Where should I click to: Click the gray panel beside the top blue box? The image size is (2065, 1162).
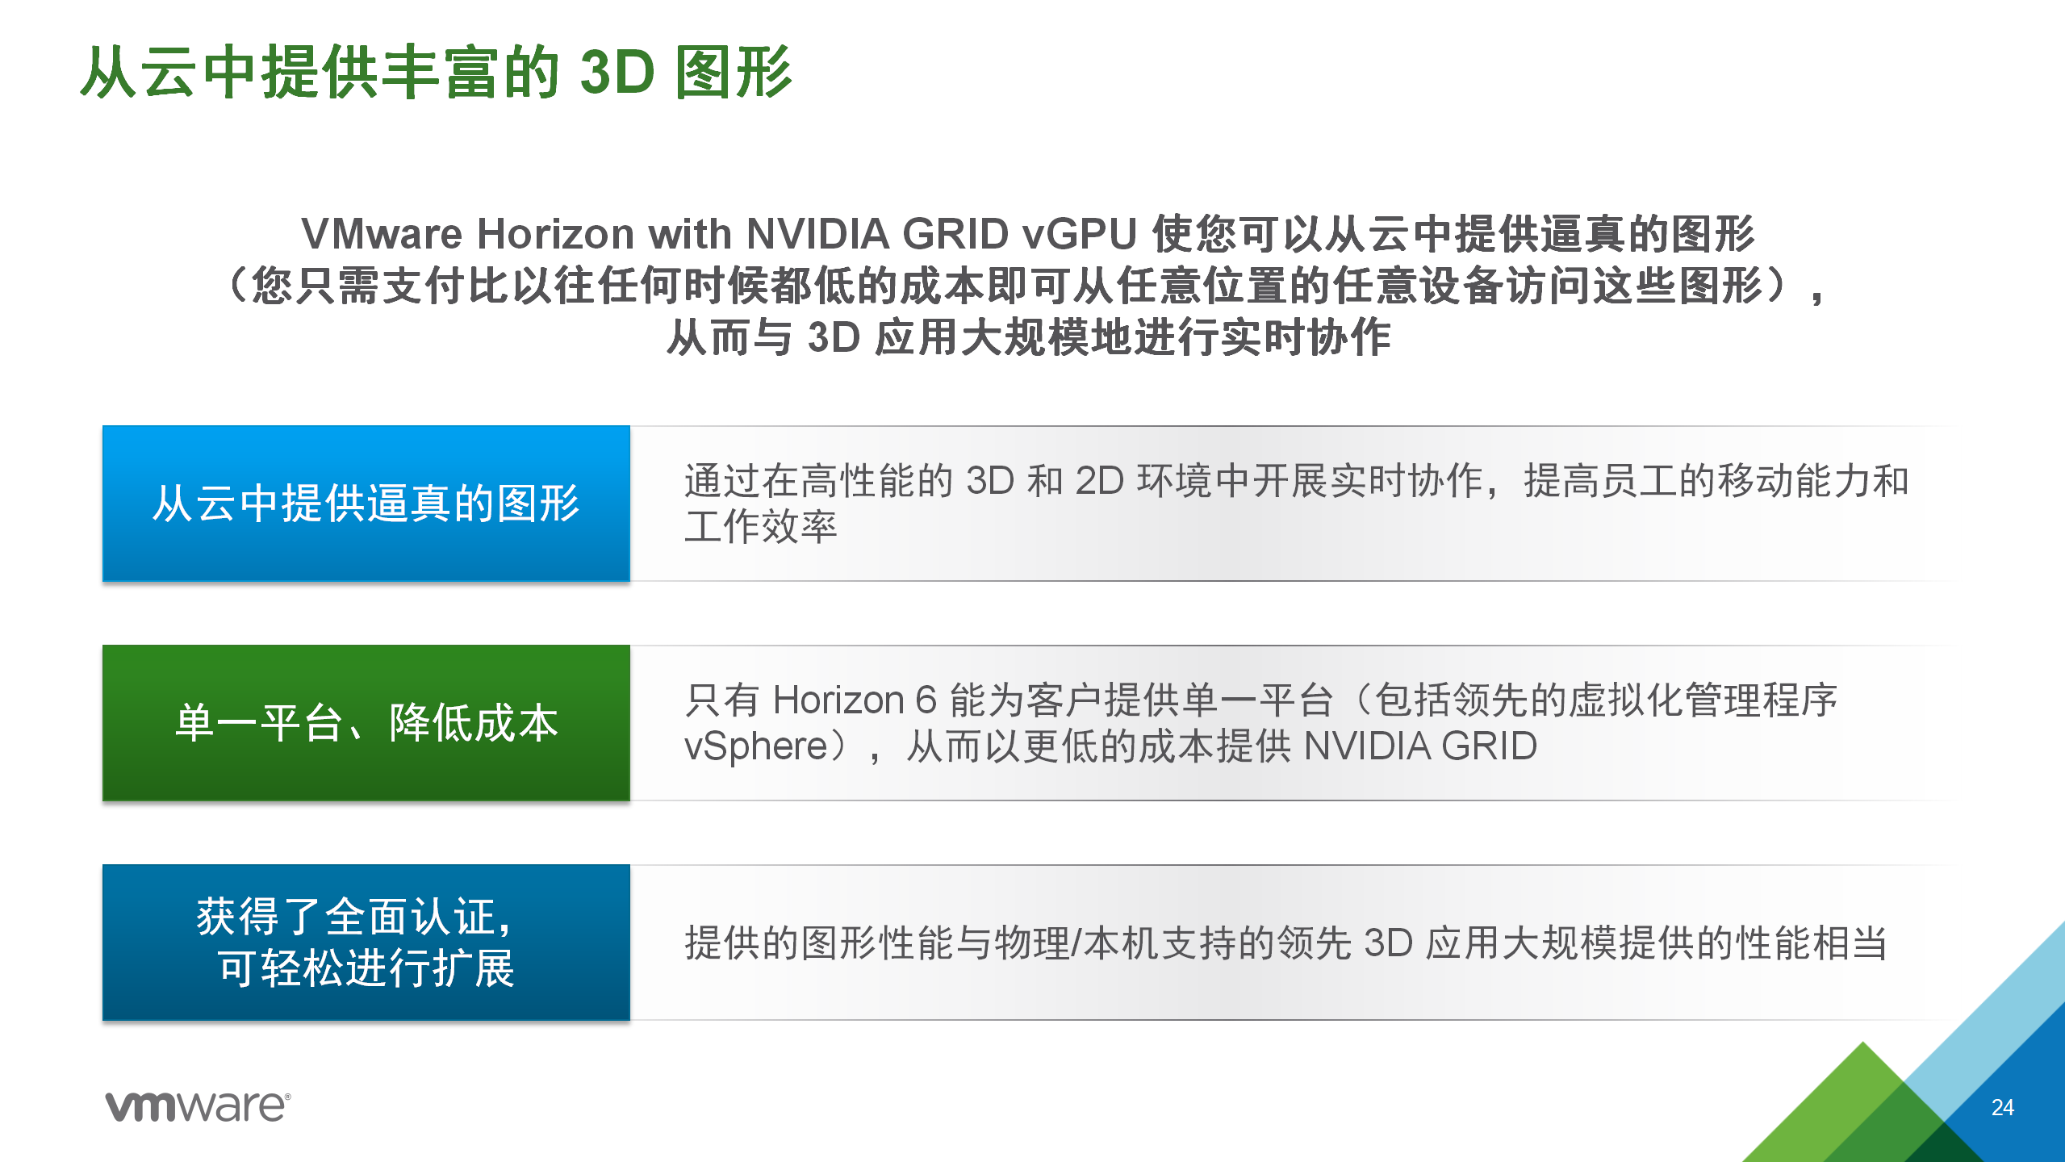(x=1291, y=504)
